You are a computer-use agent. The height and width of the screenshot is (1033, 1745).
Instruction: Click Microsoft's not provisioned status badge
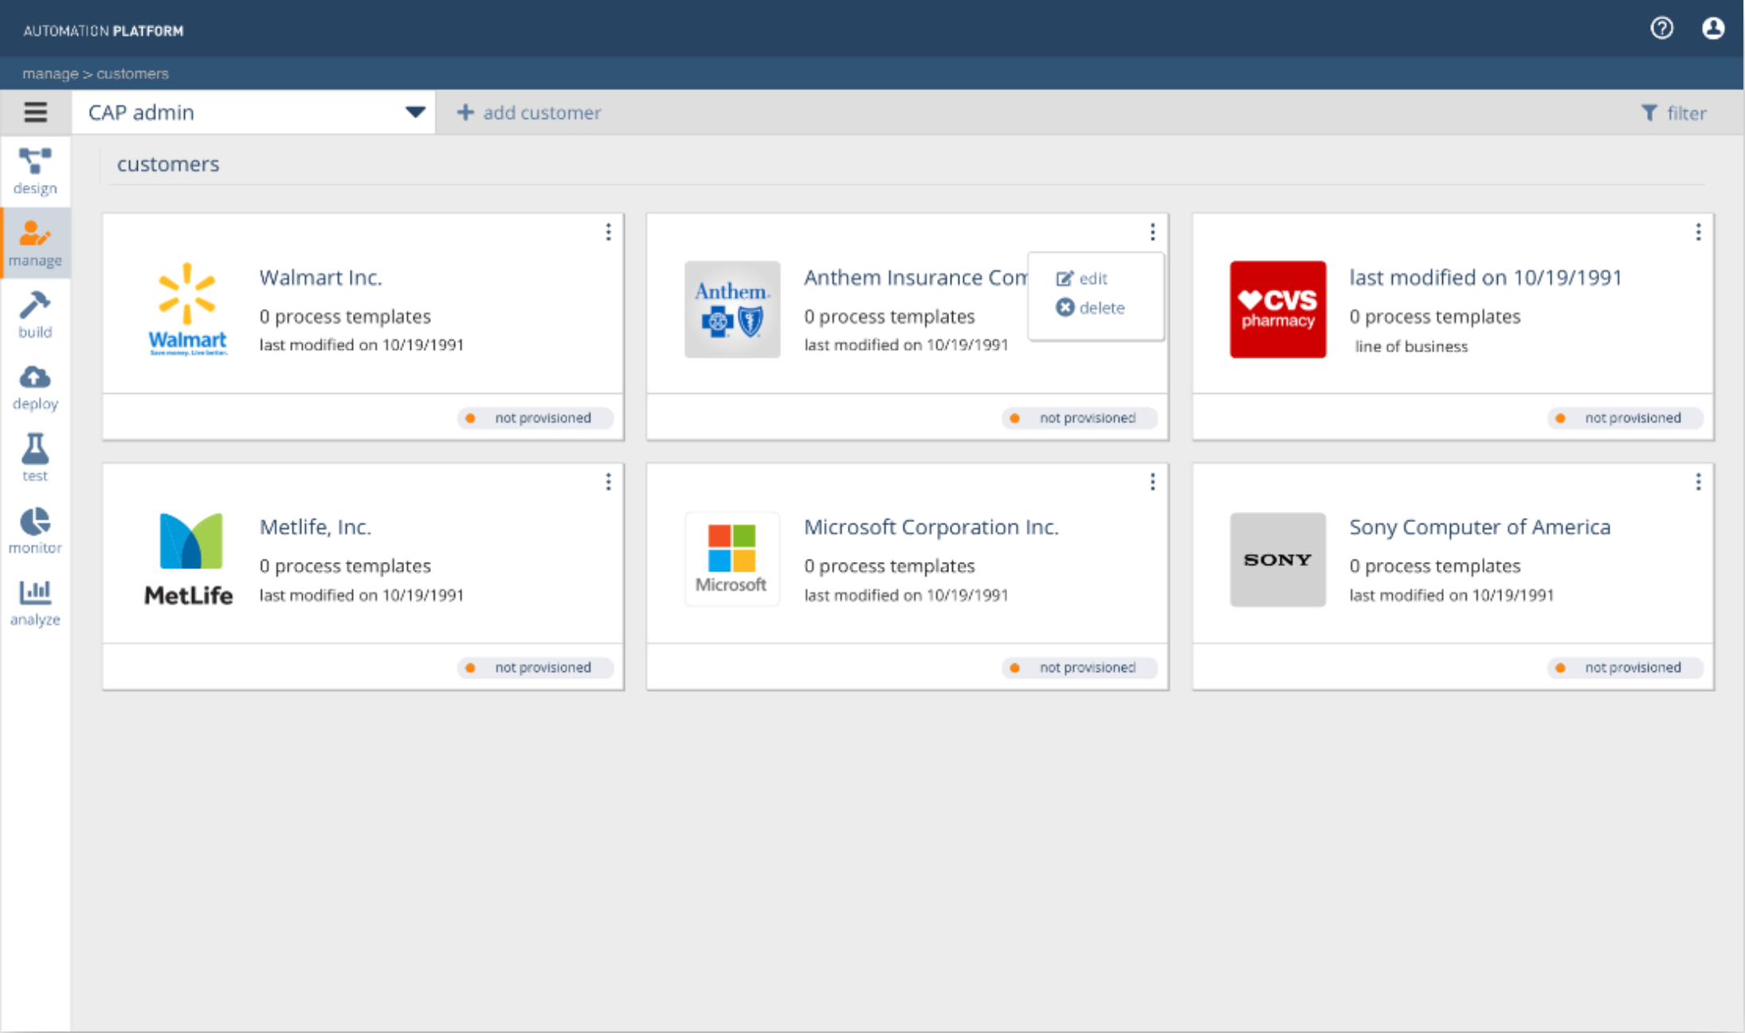click(x=1080, y=667)
